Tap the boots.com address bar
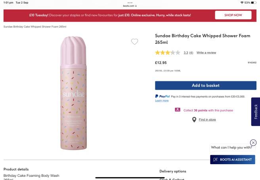 tap(130, 6)
